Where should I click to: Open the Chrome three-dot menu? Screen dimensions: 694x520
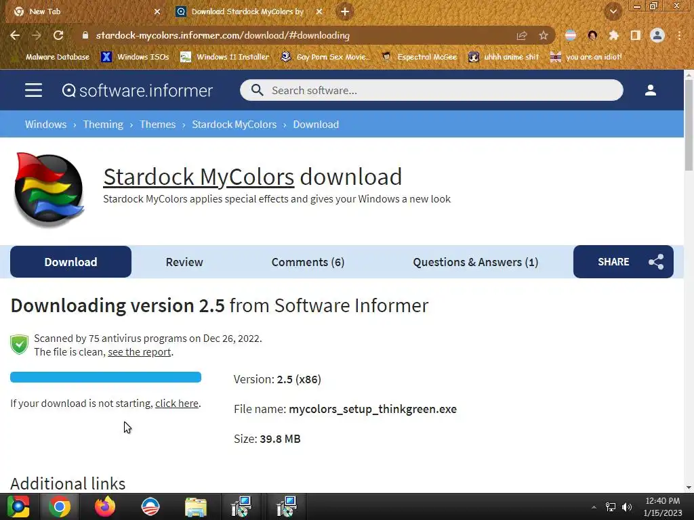(x=679, y=35)
